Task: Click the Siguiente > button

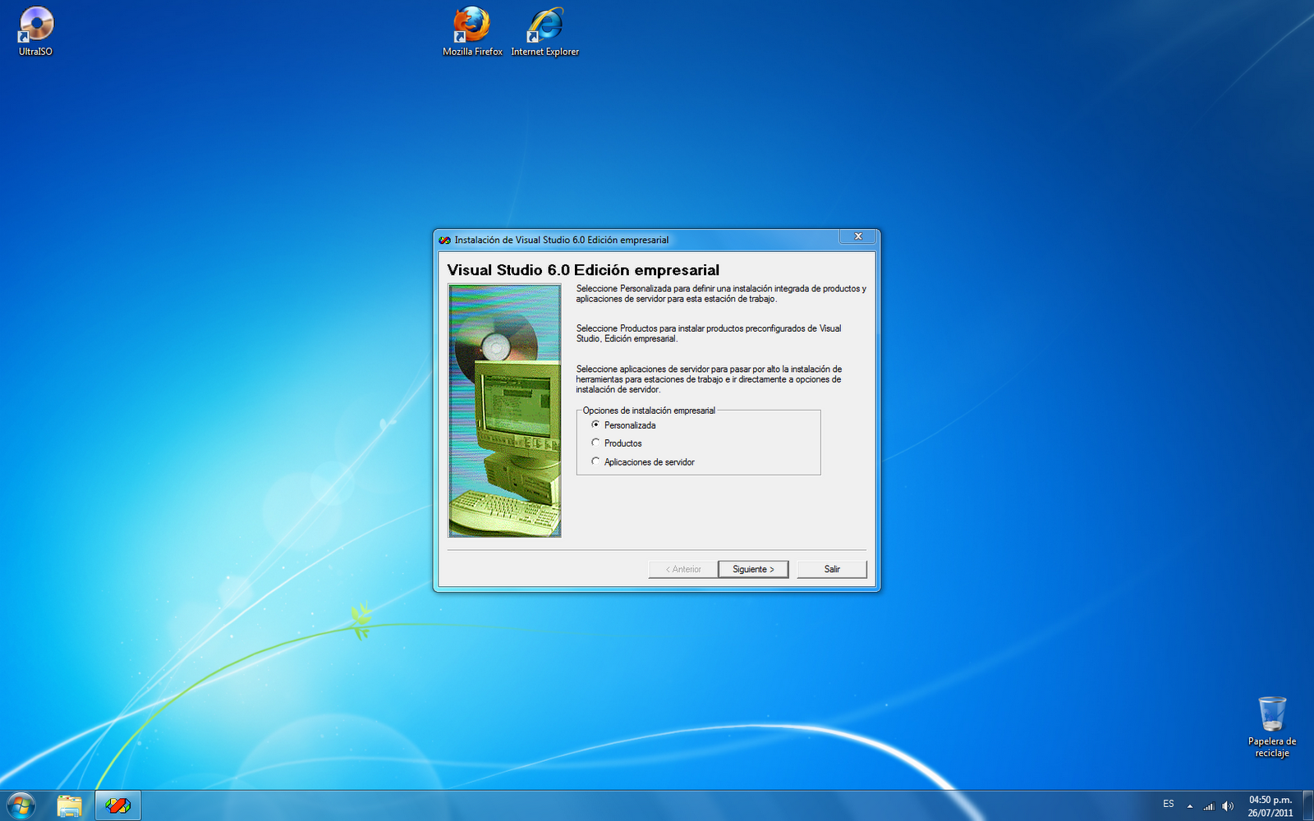Action: 753,569
